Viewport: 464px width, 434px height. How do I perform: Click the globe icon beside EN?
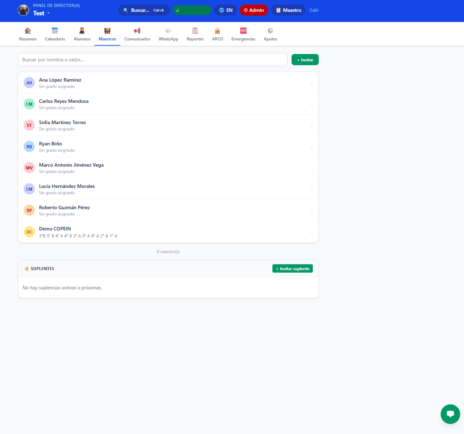pos(222,10)
